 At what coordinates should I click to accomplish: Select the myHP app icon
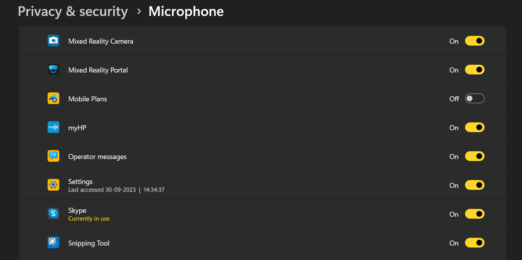pos(53,127)
